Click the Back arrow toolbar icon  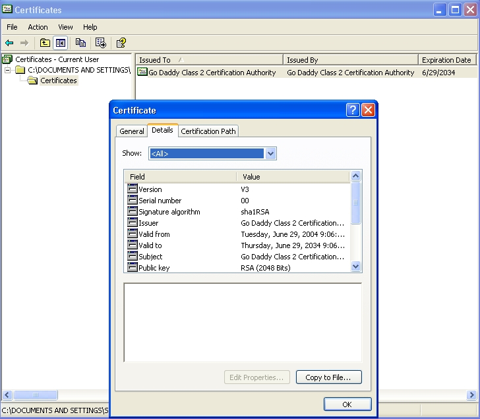click(9, 43)
